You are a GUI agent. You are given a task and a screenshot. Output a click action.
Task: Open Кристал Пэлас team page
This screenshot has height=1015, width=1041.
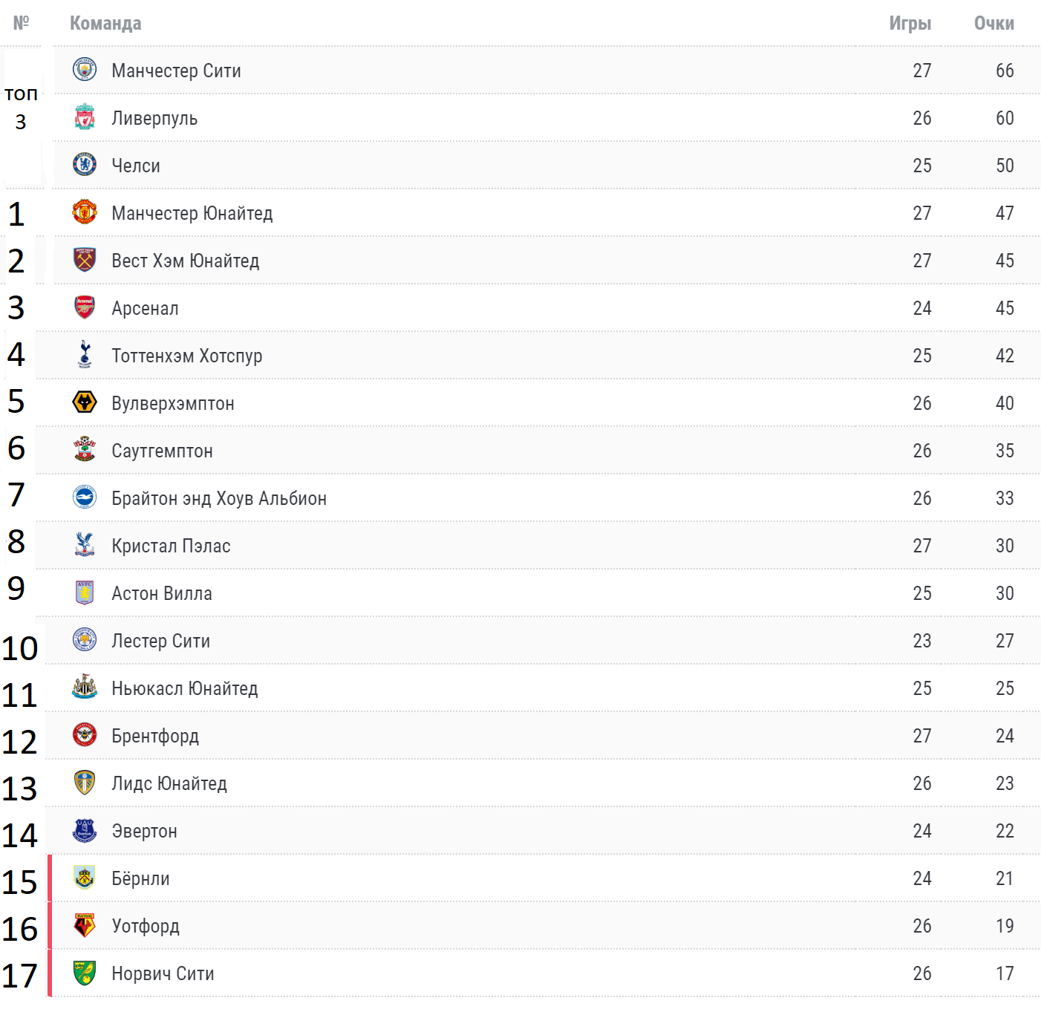coord(171,546)
